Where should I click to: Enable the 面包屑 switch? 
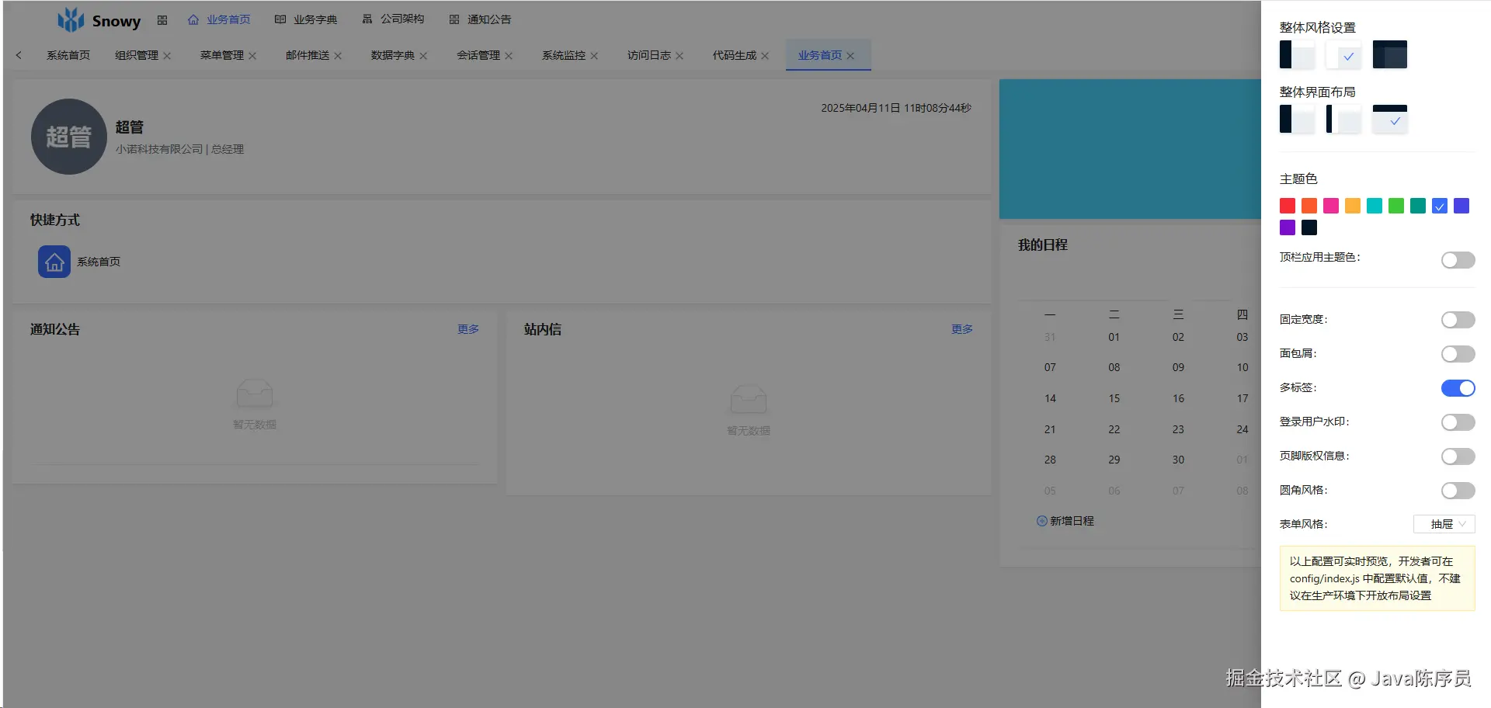(1458, 354)
